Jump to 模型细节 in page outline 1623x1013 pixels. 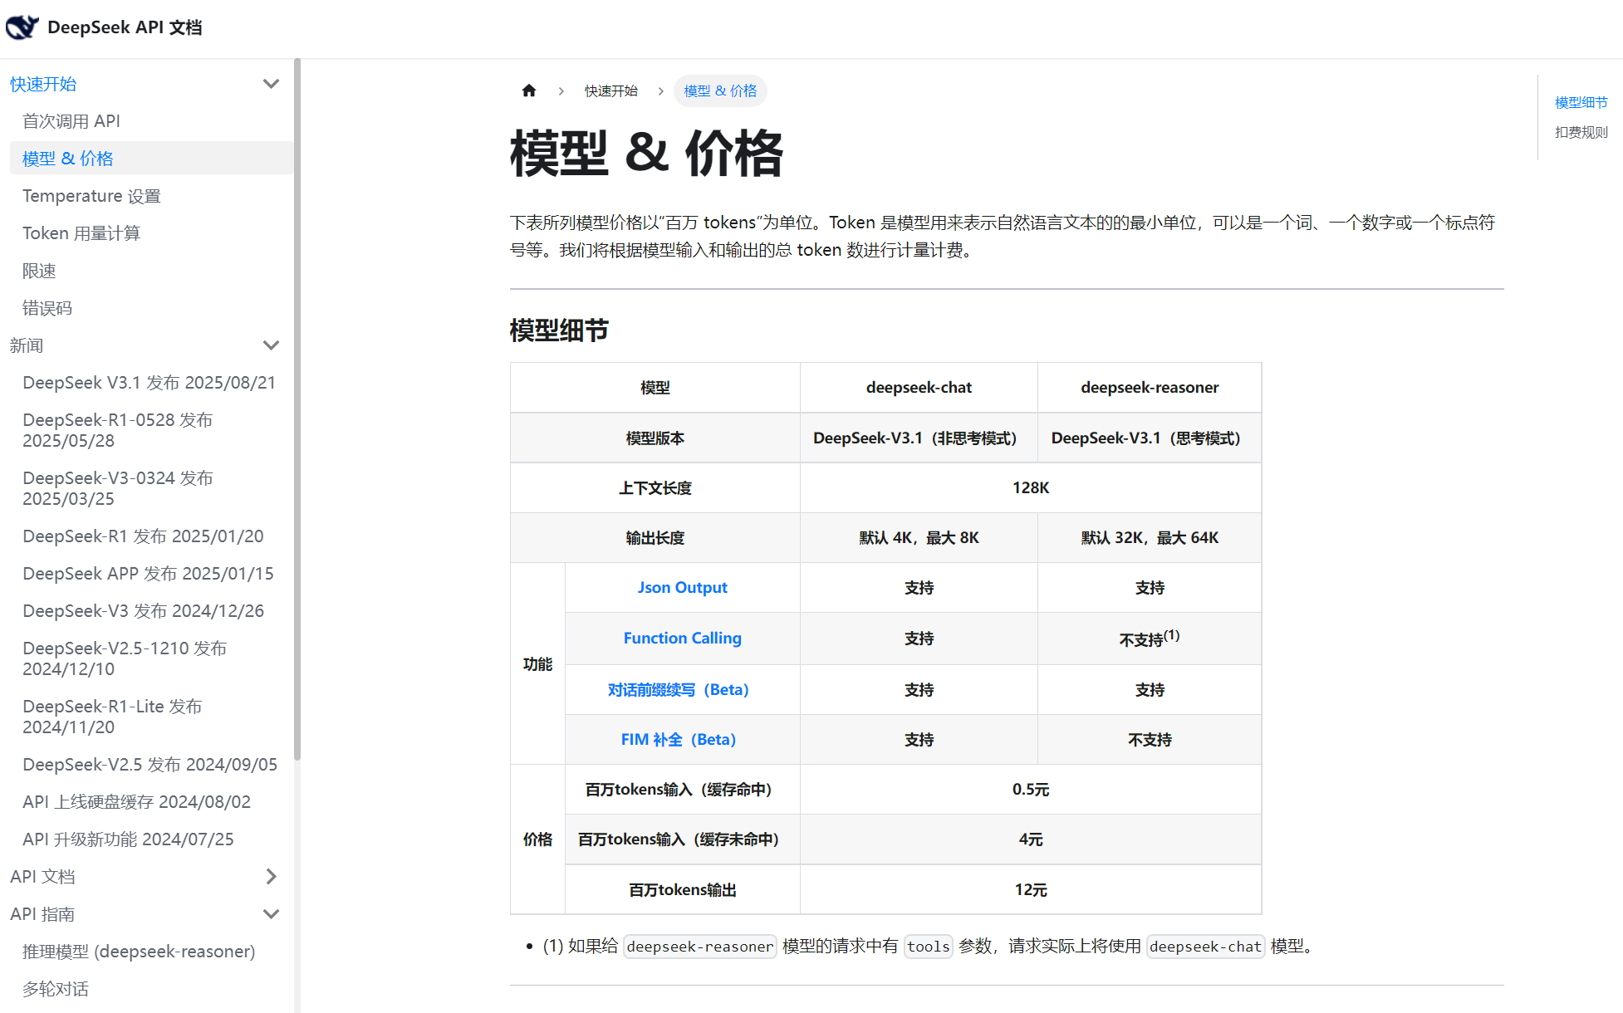click(1581, 102)
